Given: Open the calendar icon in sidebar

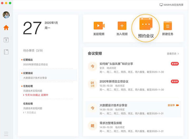Looking at the screenshot, I should [x=6, y=40].
